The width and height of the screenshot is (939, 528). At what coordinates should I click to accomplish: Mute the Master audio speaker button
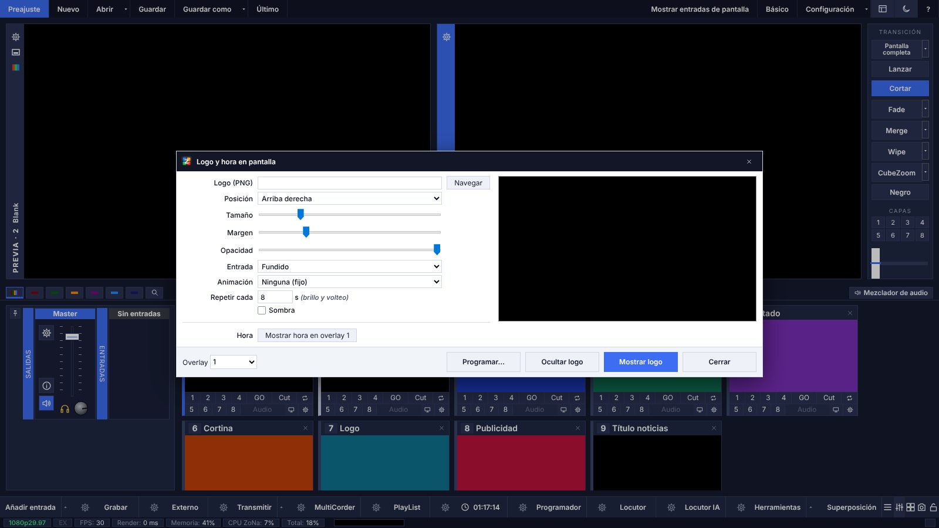coord(46,403)
